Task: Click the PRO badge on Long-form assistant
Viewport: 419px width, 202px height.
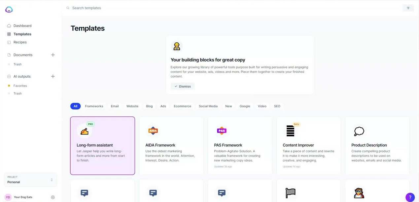Action: [90, 124]
